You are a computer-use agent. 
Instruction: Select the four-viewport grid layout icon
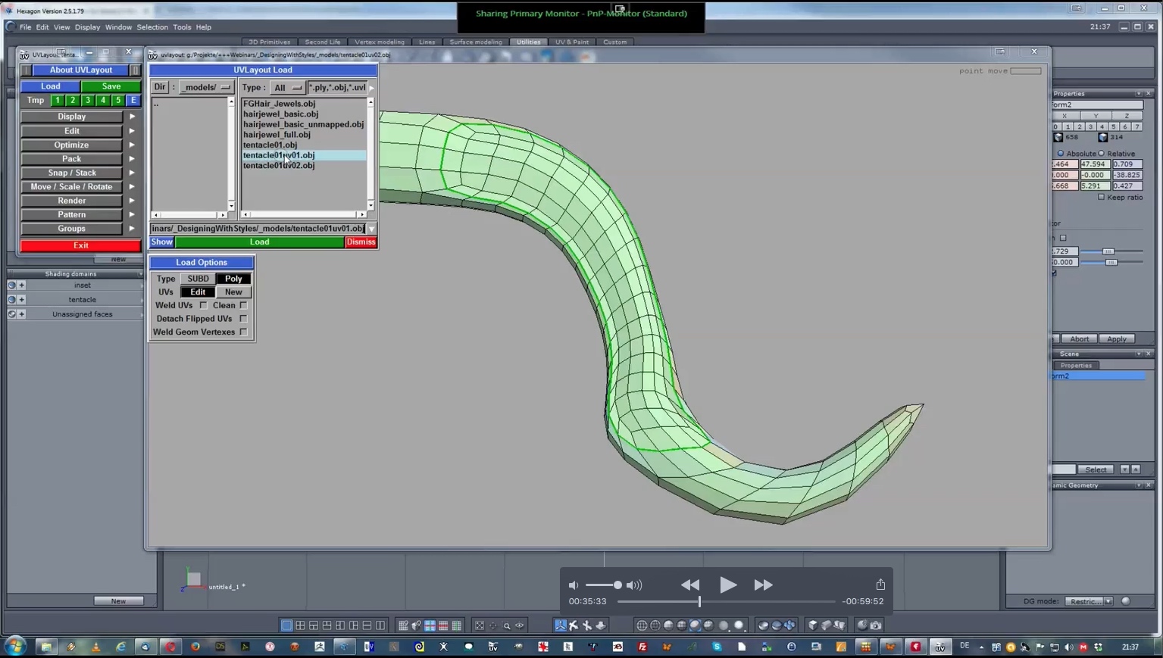coord(300,625)
